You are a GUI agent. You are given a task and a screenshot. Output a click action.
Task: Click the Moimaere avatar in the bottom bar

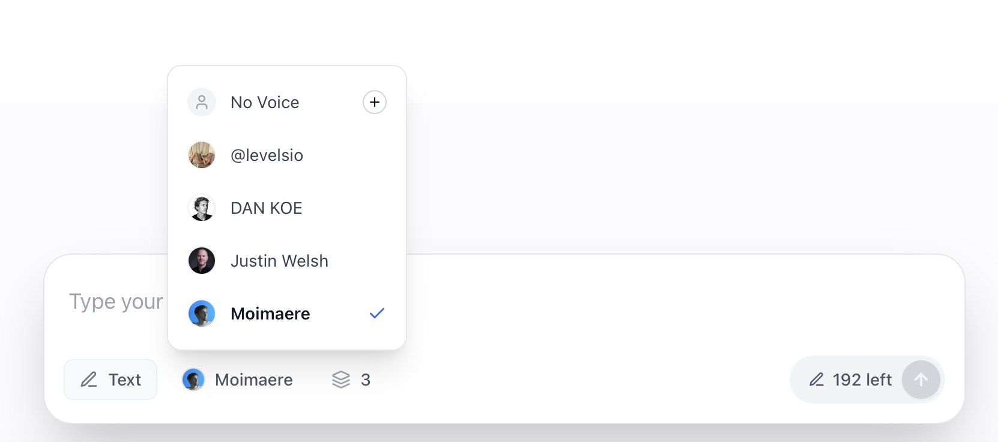click(x=193, y=380)
